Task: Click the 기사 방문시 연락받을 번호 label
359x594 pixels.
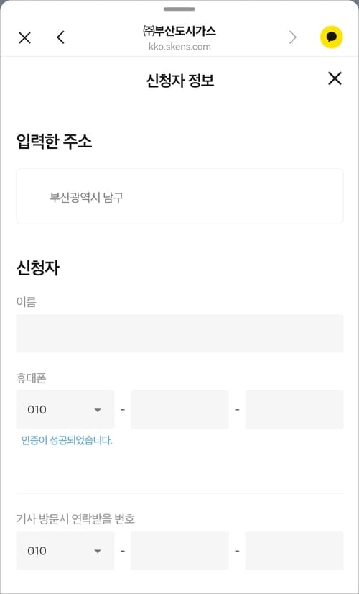Action: pyautogui.click(x=75, y=519)
